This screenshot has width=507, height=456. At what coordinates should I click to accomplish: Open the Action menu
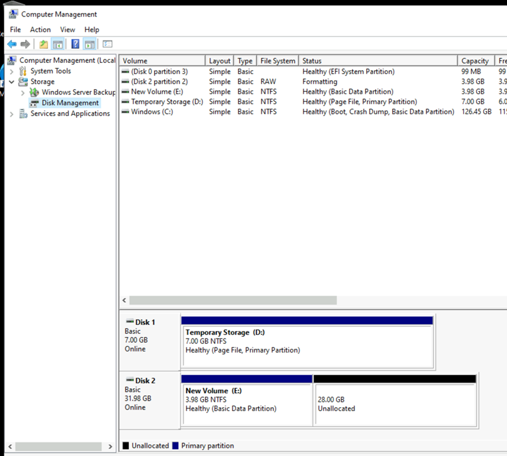pyautogui.click(x=40, y=30)
